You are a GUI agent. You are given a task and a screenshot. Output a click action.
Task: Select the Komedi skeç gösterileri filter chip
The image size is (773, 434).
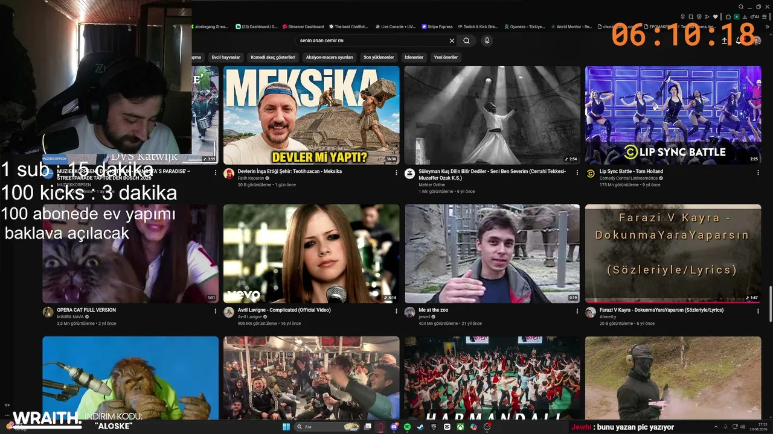[x=273, y=57]
